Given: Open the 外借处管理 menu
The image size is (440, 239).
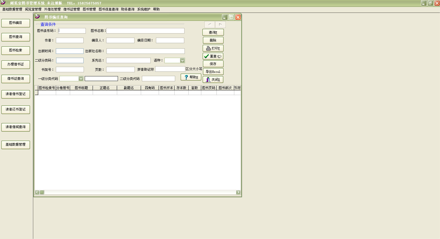Looking at the screenshot, I should (53, 9).
